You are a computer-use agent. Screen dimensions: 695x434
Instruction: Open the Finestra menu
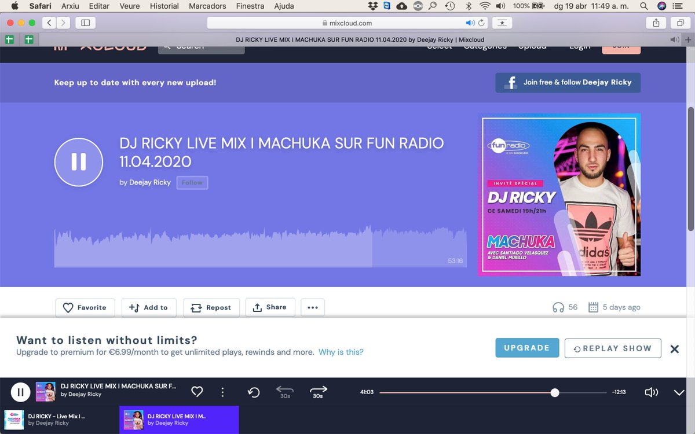coord(250,6)
